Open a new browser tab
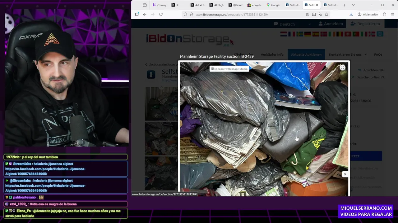The height and width of the screenshot is (223, 398). [x=344, y=5]
